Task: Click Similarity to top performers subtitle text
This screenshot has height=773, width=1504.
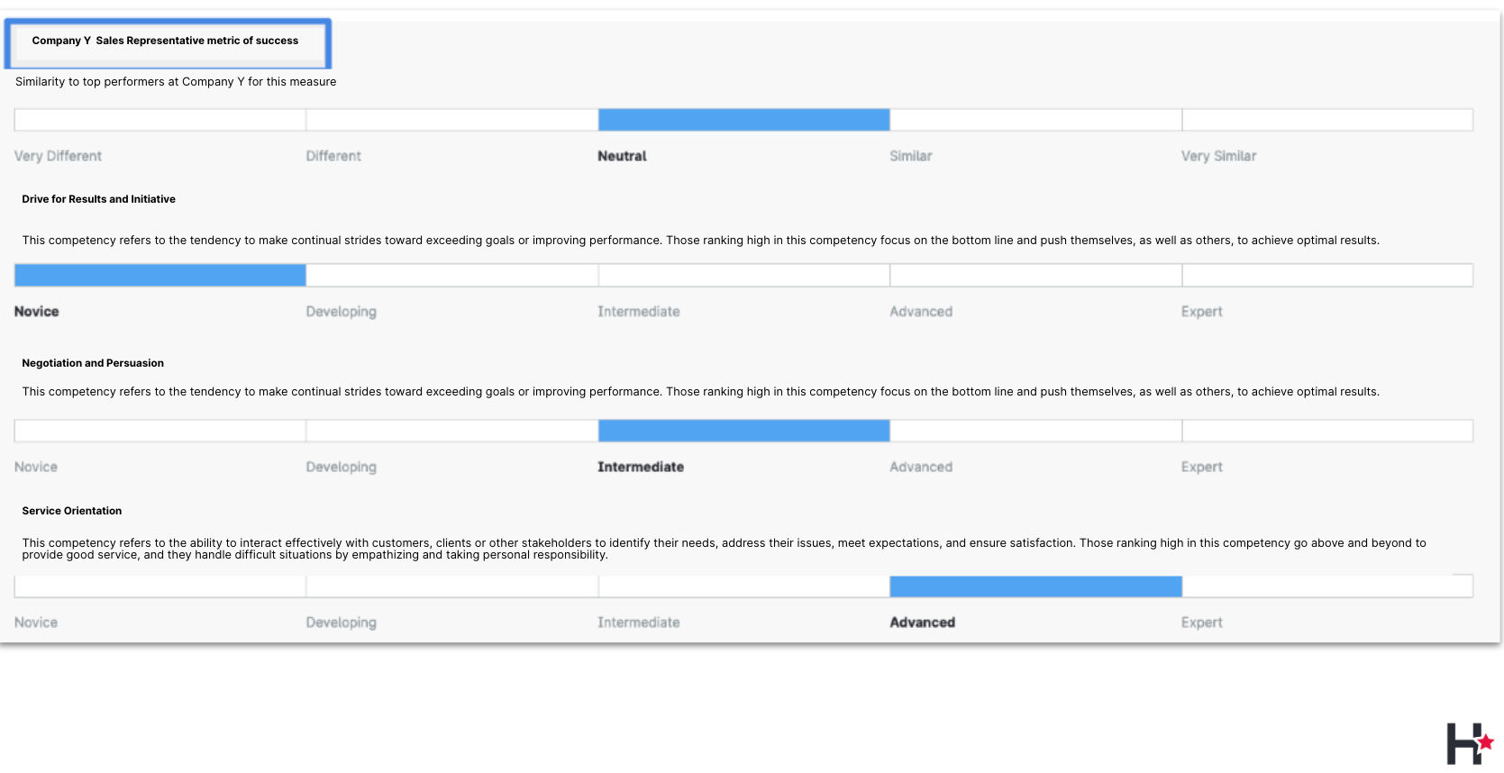Action: pos(176,82)
